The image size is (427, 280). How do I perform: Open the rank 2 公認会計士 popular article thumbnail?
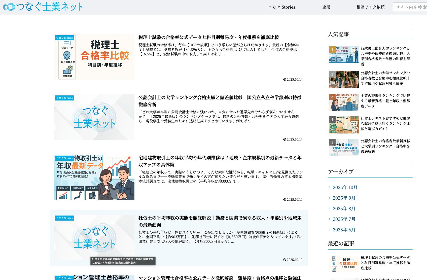344,79
